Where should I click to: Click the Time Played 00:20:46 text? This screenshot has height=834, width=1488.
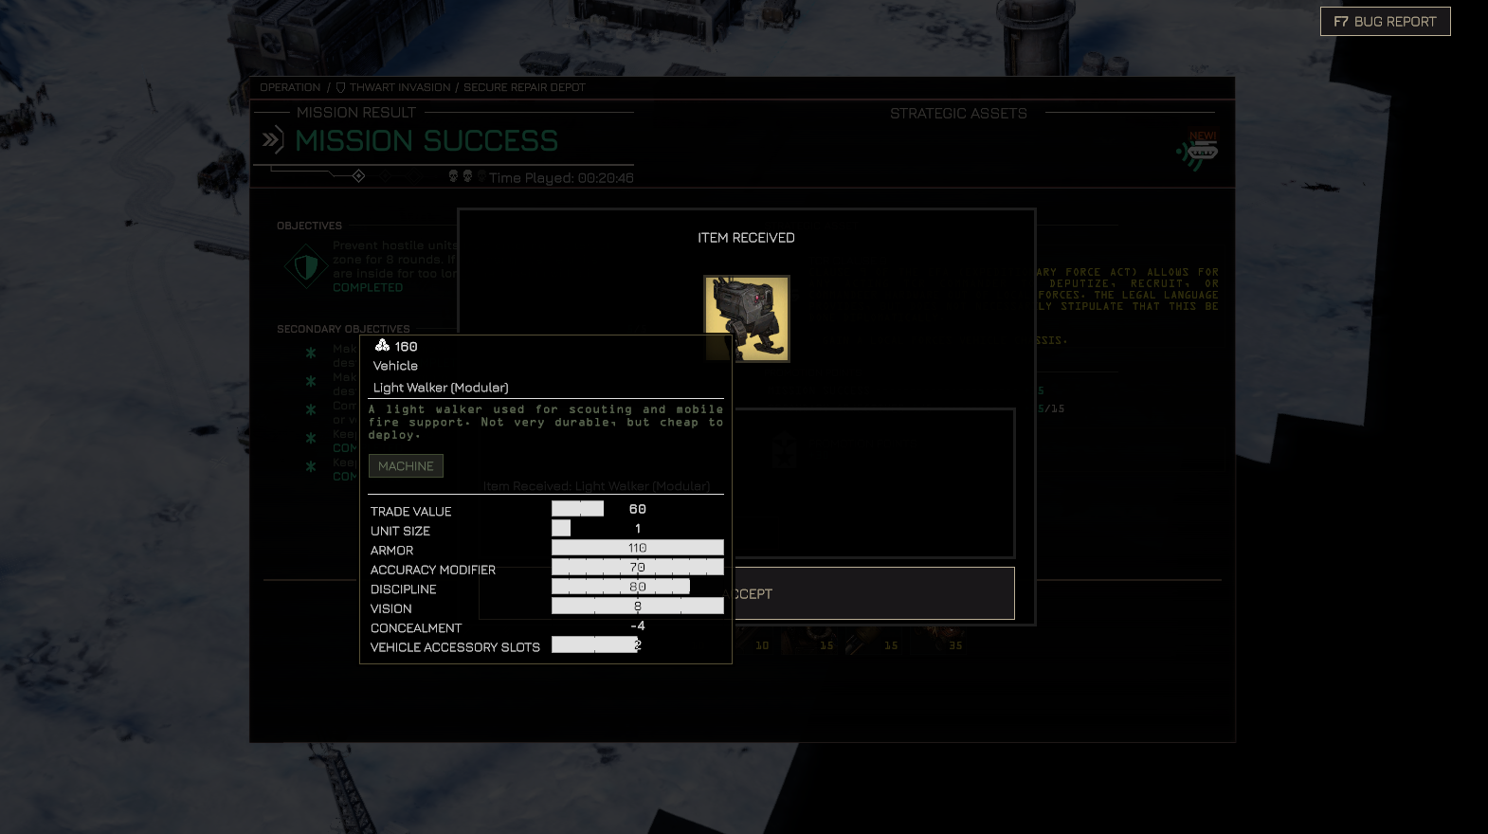561,177
